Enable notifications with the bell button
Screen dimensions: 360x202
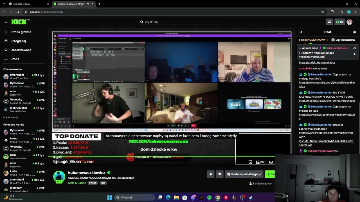click(211, 174)
